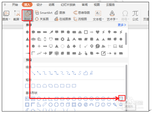Pick the check mark shape
Viewport: 152px width, 113px height.
click(86, 46)
